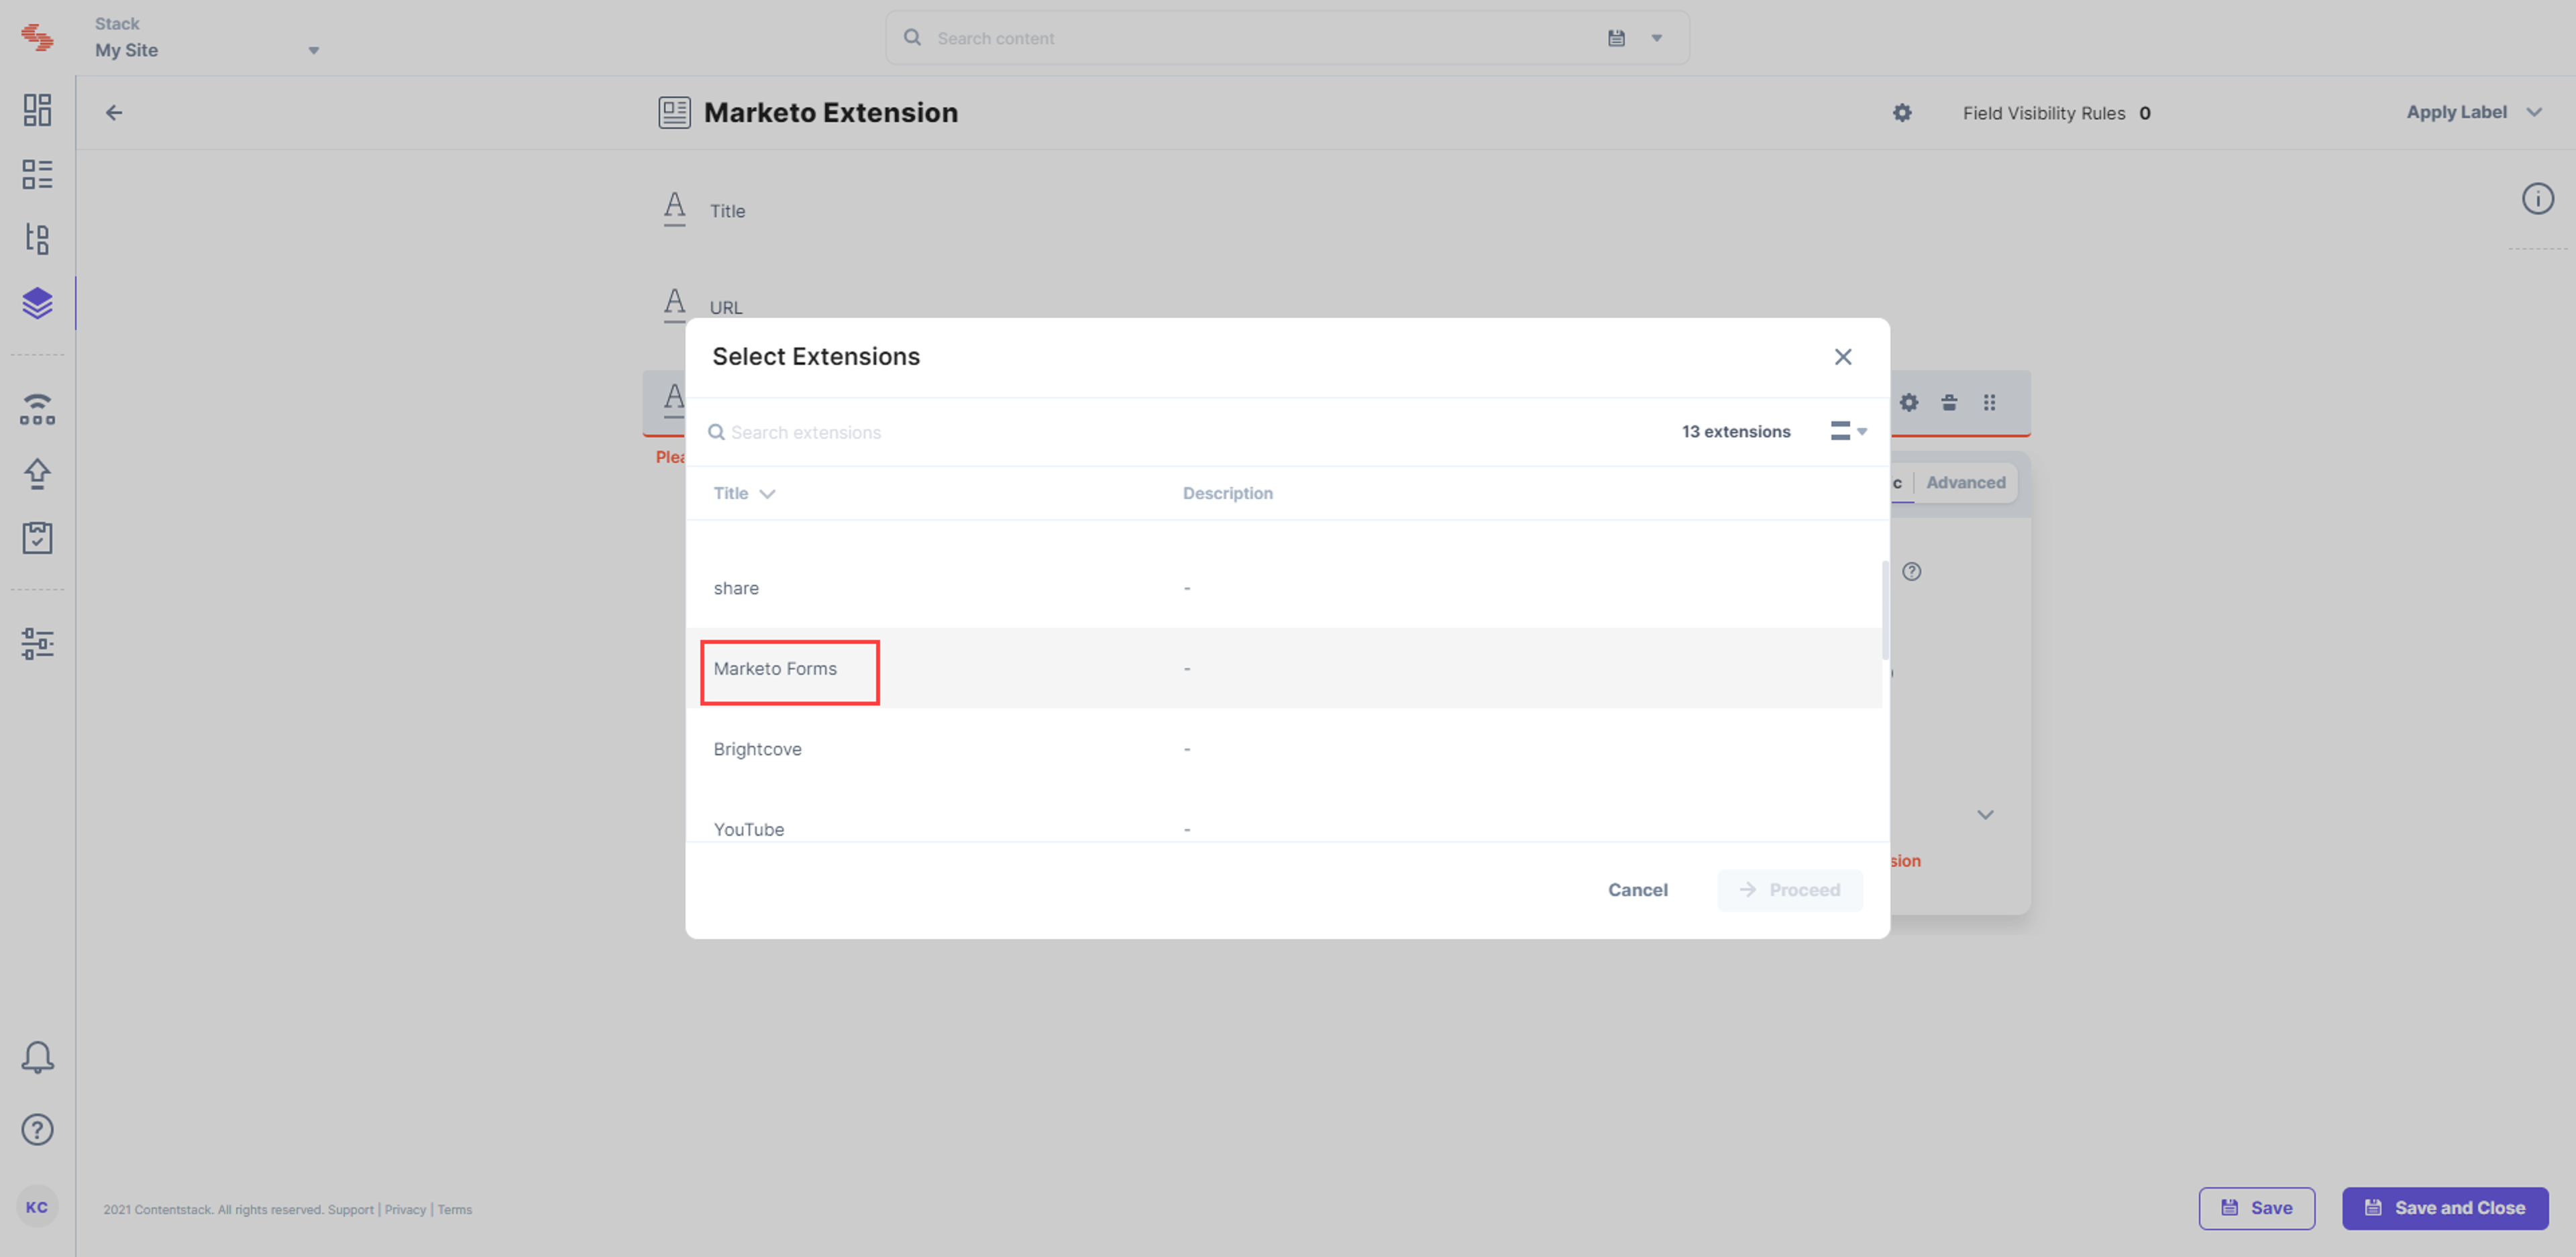Close the Select Extensions dialog
Viewport: 2576px width, 1257px height.
pos(1843,357)
